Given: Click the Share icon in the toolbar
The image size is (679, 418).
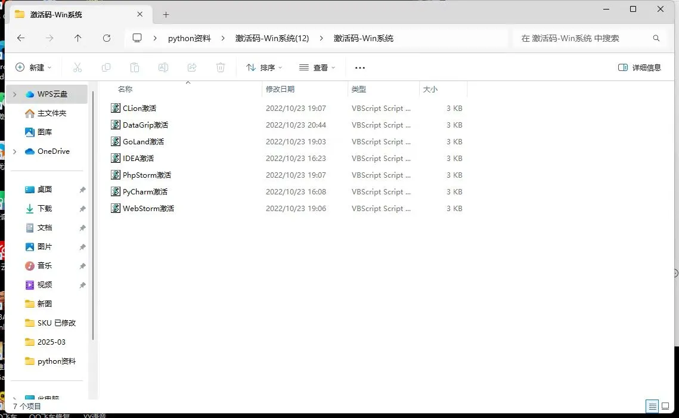Looking at the screenshot, I should coord(192,67).
